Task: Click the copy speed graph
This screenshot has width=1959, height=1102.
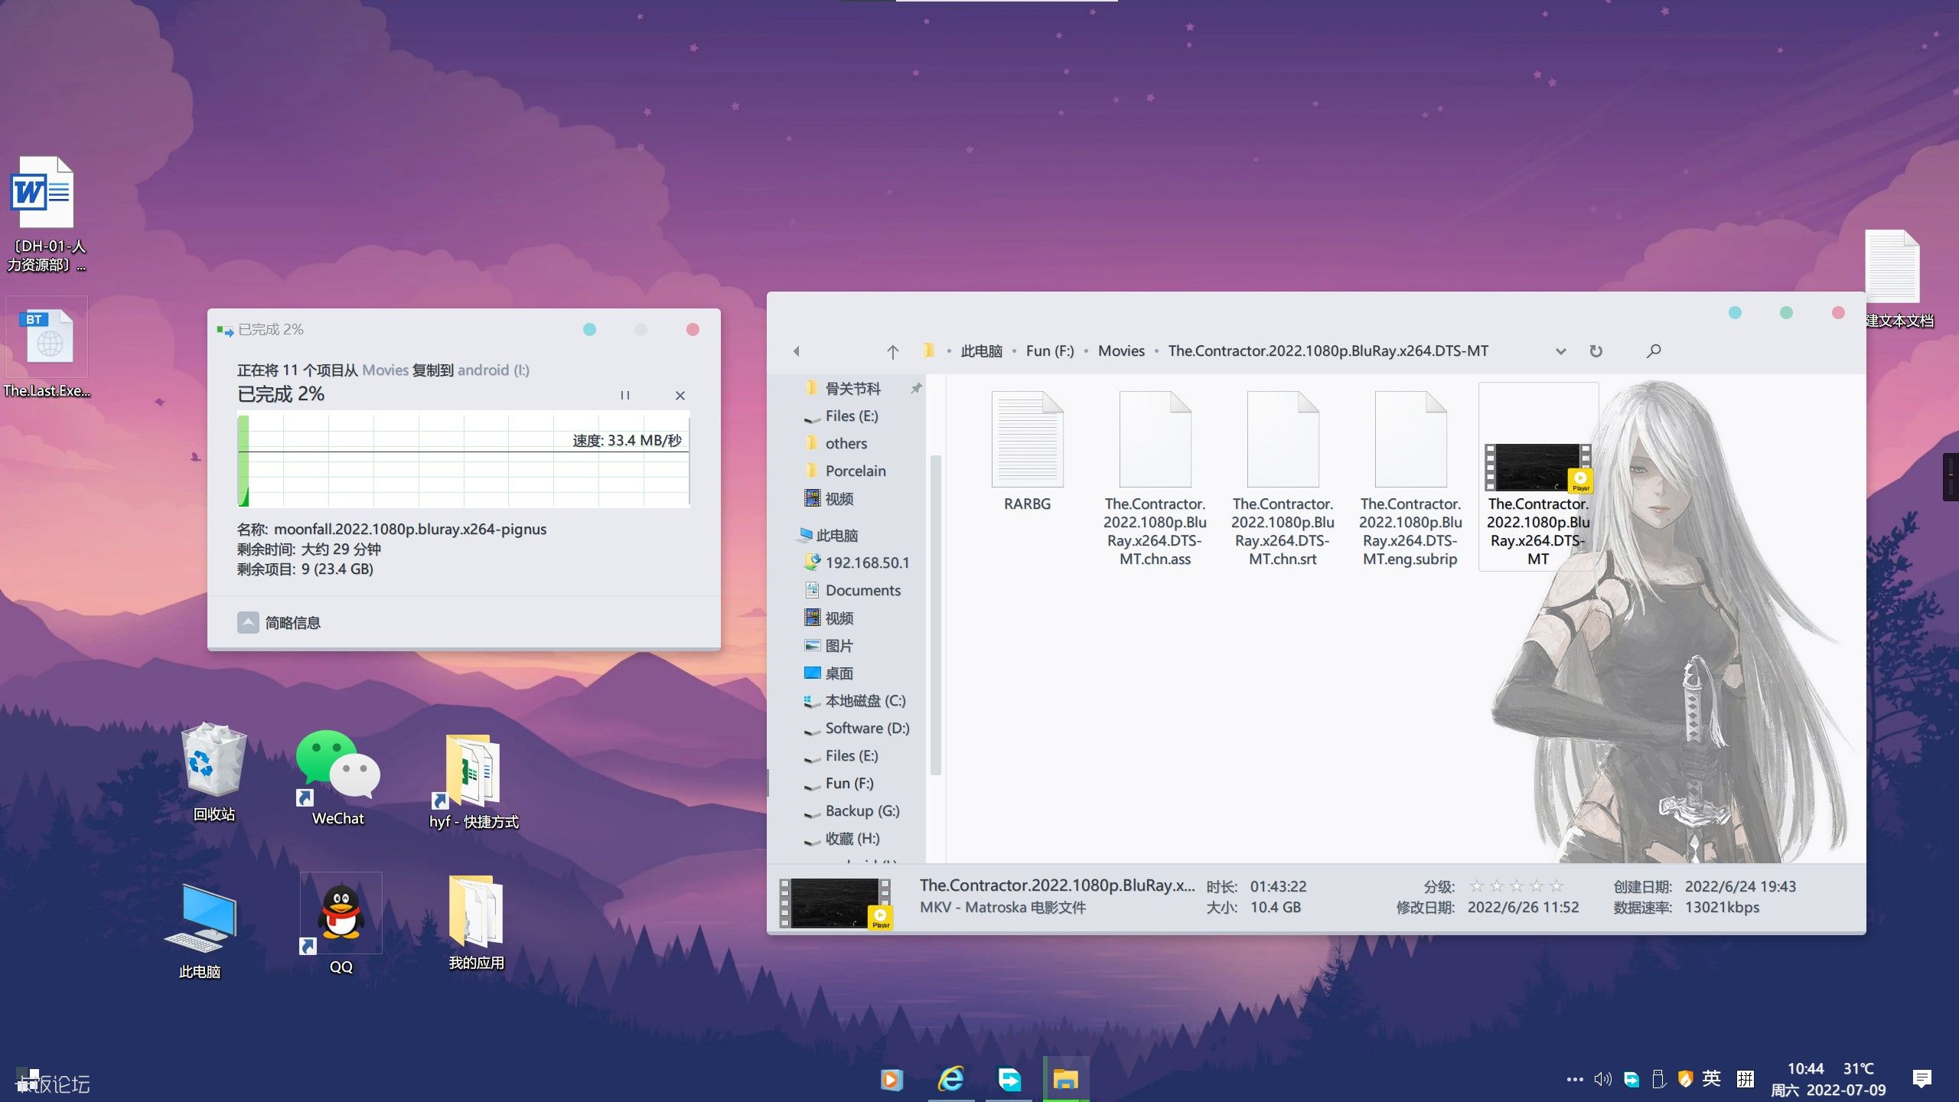Action: [x=464, y=460]
